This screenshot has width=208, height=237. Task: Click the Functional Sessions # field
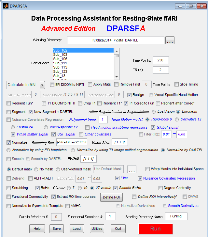pos(110,216)
